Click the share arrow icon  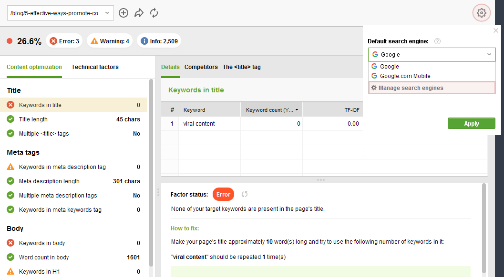coord(139,13)
